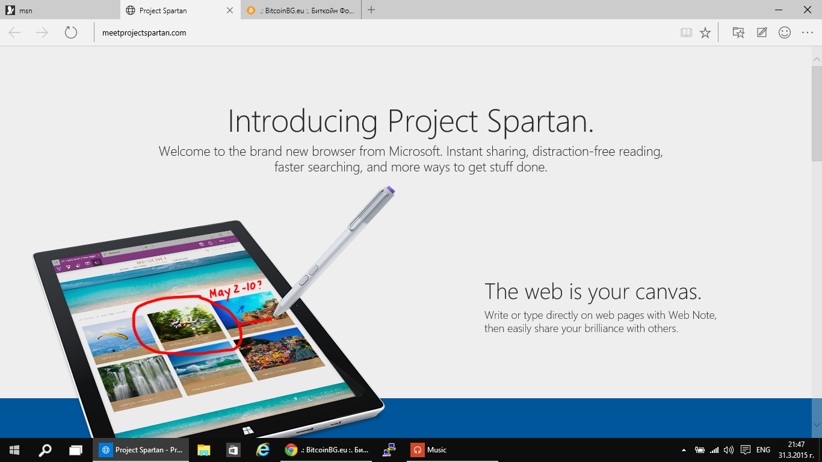Open the More actions ellipsis menu
822x462 pixels.
click(x=808, y=32)
